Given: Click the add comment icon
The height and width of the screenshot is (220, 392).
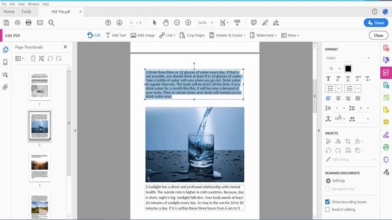Looking at the screenshot, I should click(x=254, y=23).
